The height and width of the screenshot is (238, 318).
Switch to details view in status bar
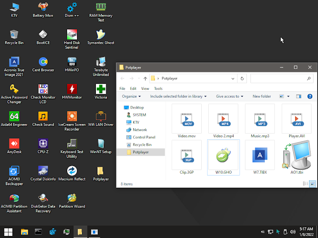pyautogui.click(x=306, y=184)
